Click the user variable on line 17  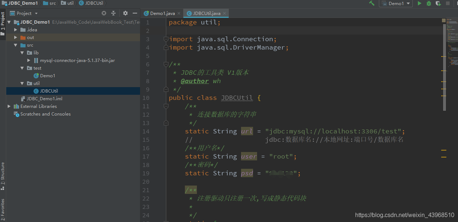pos(249,156)
